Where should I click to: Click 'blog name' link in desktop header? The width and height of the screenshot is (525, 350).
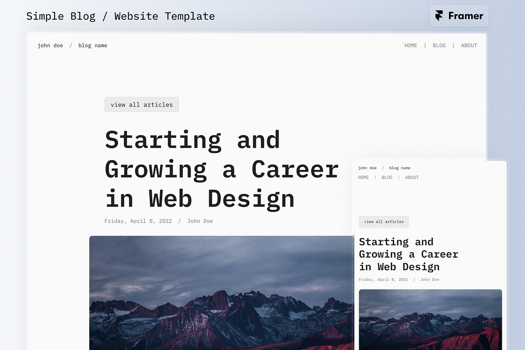coord(93,45)
